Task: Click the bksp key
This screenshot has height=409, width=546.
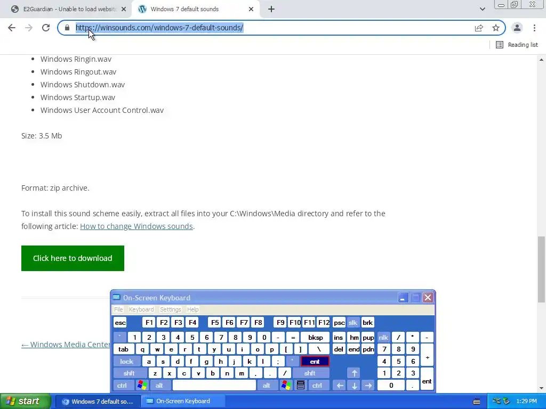Action: coord(315,337)
